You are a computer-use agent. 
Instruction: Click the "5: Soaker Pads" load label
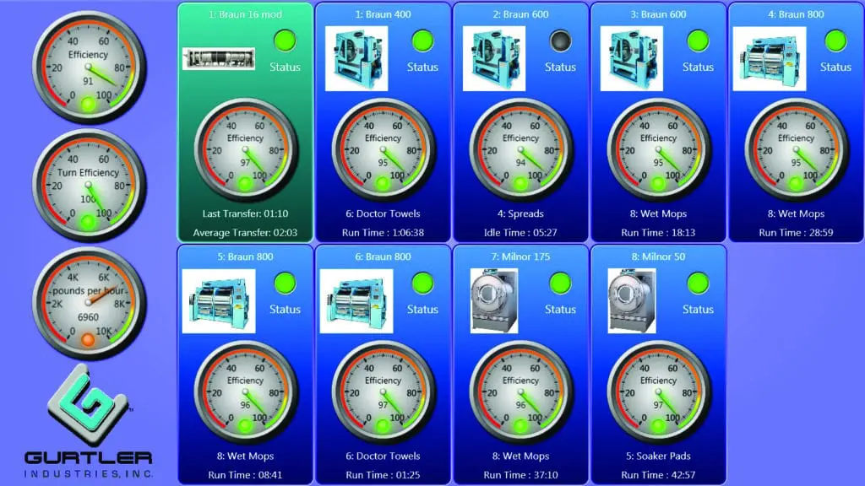tap(658, 456)
